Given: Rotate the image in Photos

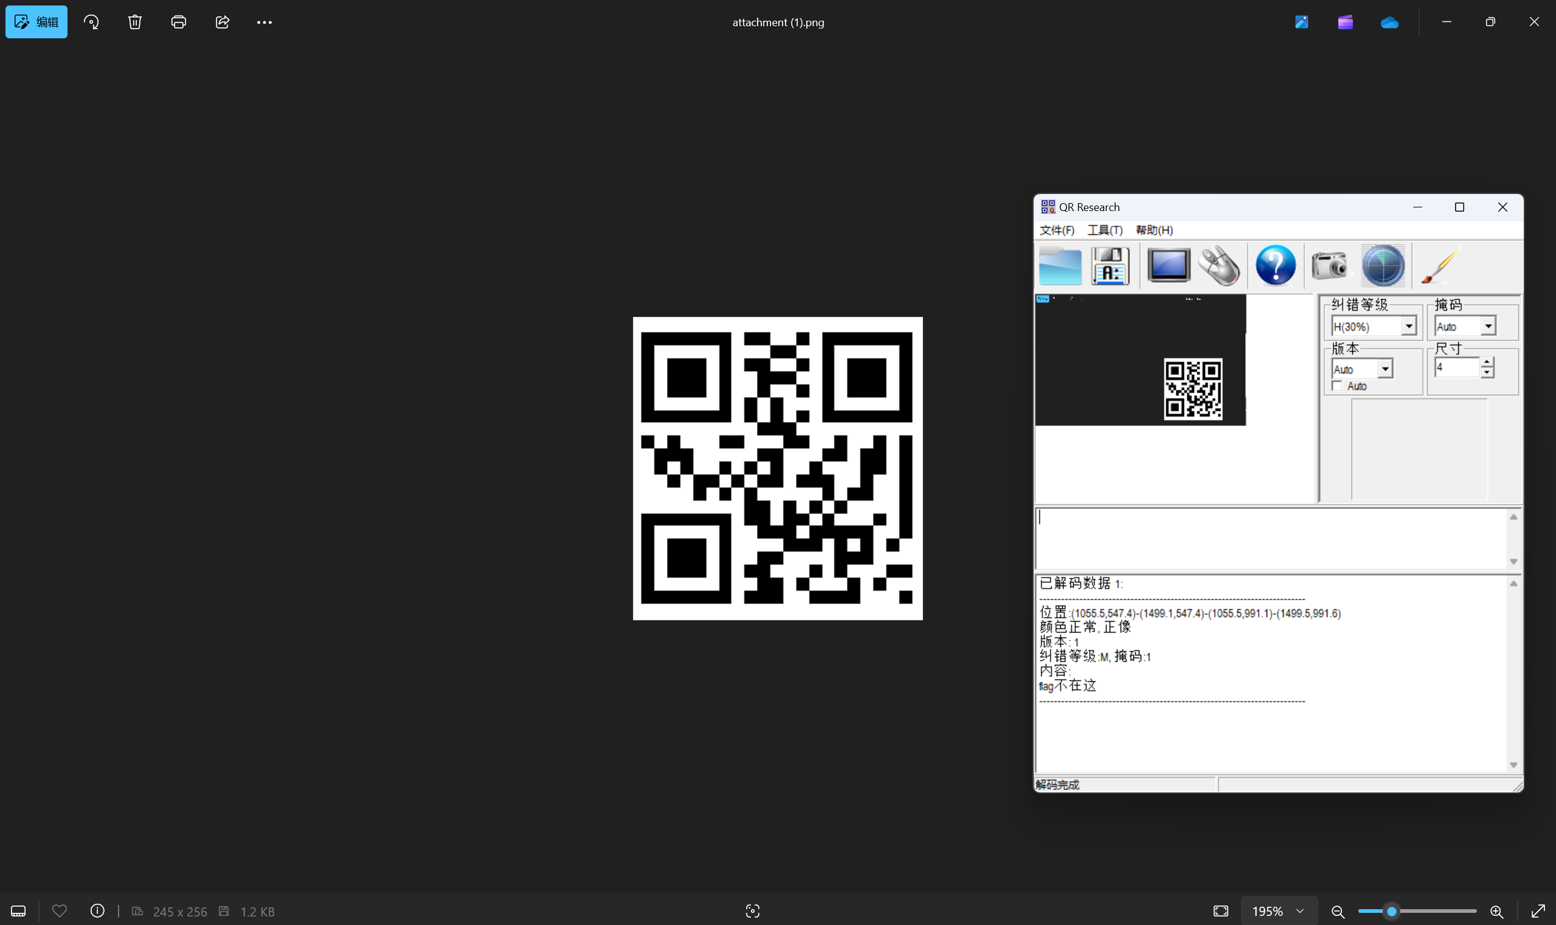Looking at the screenshot, I should [92, 22].
